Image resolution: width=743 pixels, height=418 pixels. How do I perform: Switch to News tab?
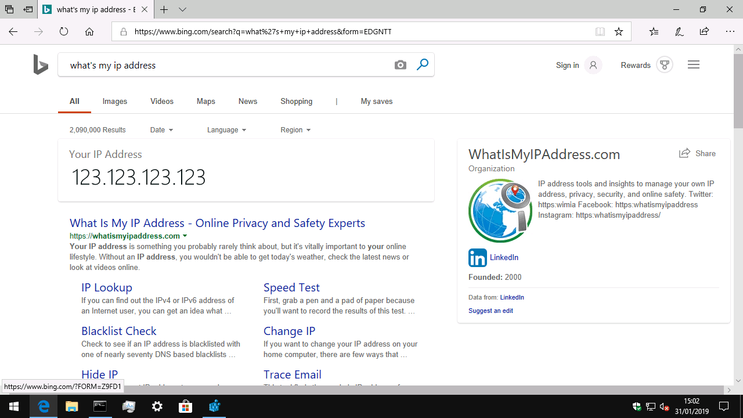248,101
